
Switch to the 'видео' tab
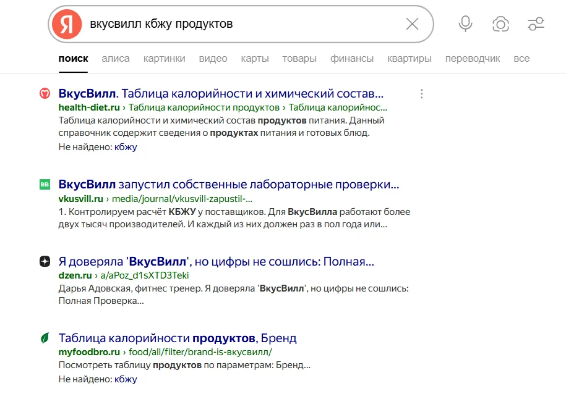point(213,58)
